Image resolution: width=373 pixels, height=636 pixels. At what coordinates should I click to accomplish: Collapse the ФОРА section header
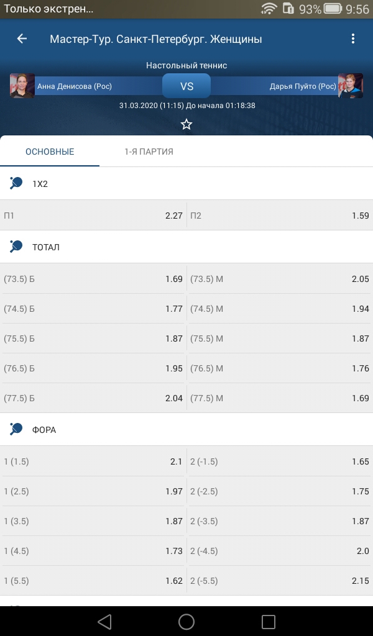click(186, 429)
